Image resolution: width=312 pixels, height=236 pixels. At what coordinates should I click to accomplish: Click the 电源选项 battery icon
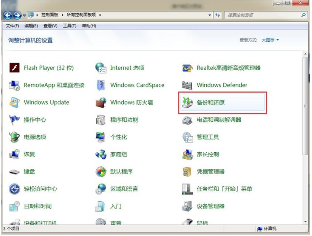14,137
